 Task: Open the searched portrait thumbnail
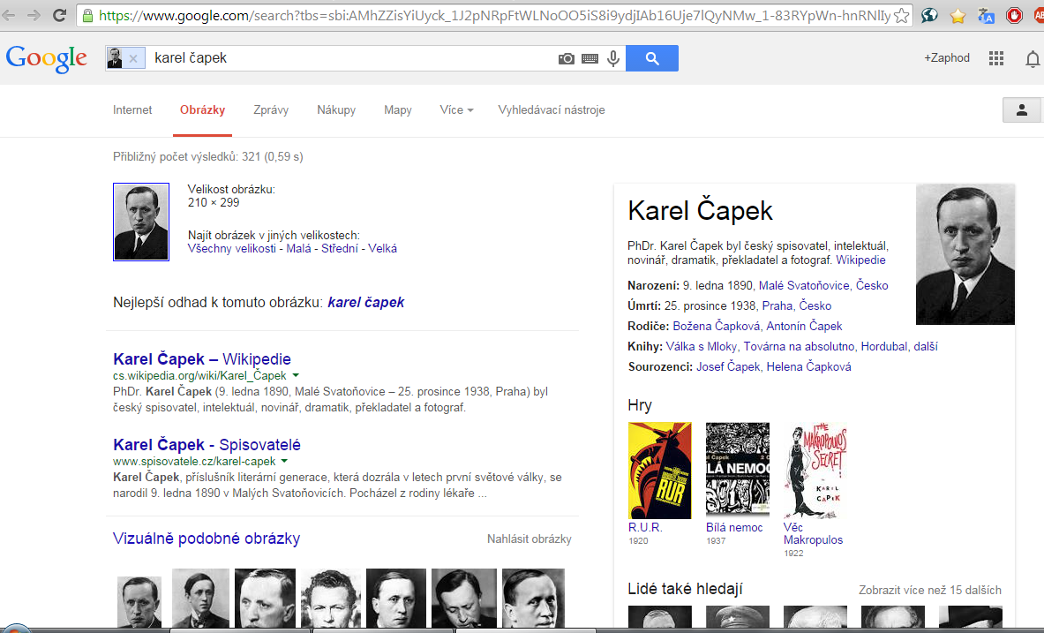click(x=141, y=222)
